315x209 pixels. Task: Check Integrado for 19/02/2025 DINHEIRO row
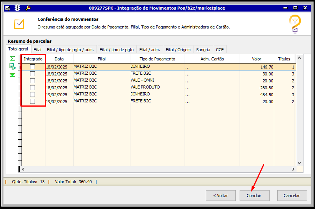tap(32, 94)
